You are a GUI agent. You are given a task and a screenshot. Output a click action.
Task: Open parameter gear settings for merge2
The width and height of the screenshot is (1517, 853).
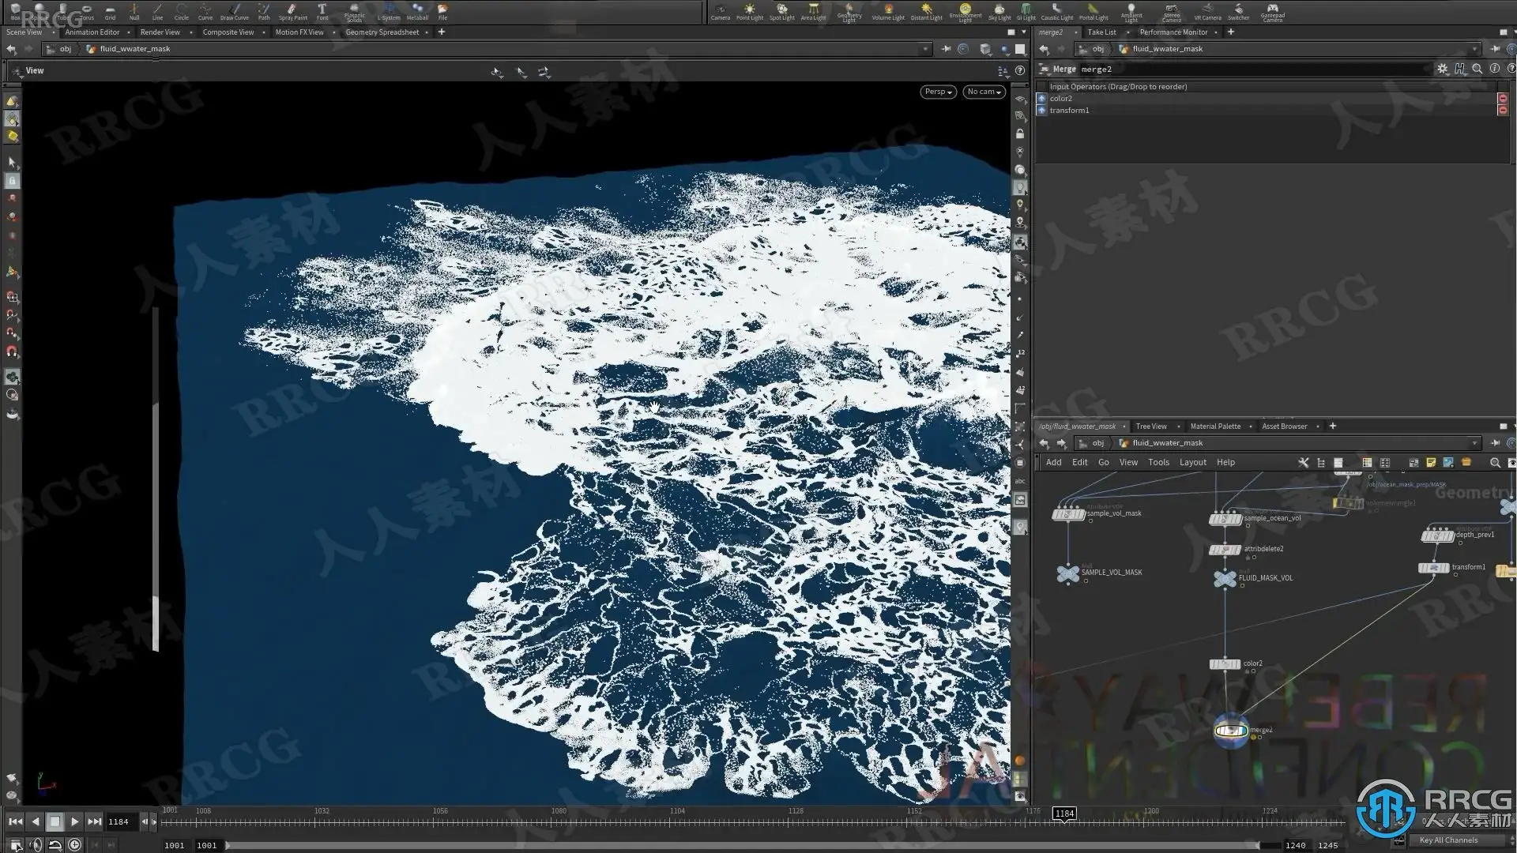(x=1443, y=69)
